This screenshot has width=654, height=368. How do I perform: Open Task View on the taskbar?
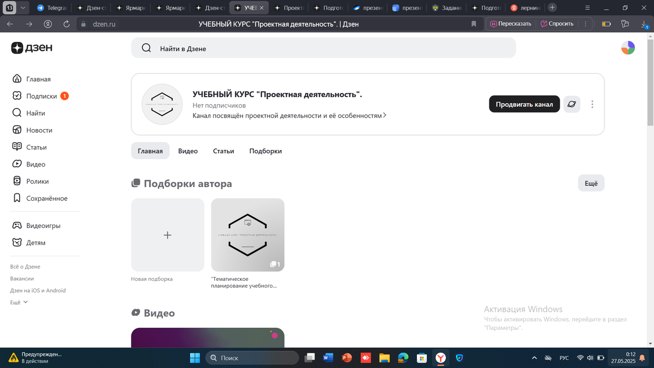click(309, 358)
